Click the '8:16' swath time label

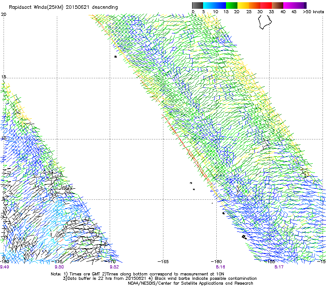pos(220,267)
